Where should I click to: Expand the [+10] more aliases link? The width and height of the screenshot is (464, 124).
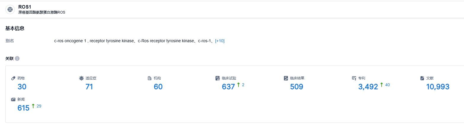click(x=220, y=41)
